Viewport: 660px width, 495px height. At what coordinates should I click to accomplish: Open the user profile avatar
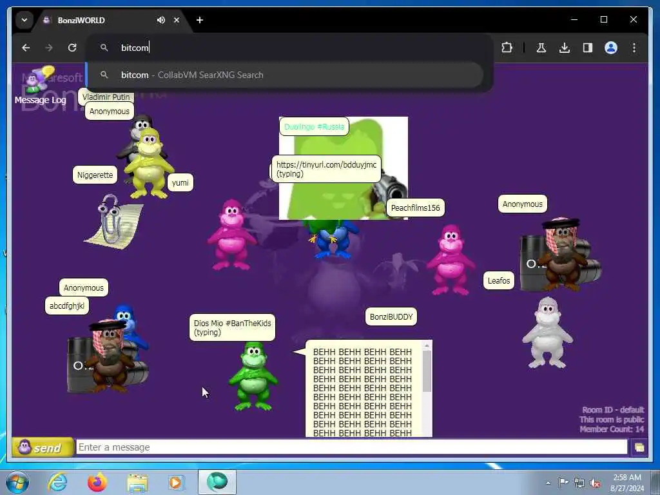click(x=611, y=48)
